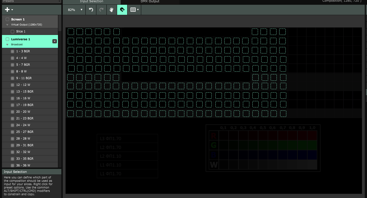Toggle the Slice 1 checkbox
The width and height of the screenshot is (367, 198).
pos(12,32)
